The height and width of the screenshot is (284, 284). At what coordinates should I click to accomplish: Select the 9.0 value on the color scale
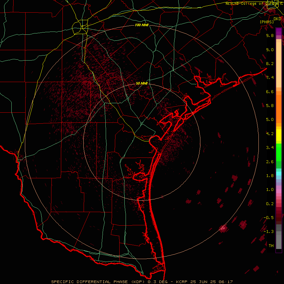(x=270, y=50)
